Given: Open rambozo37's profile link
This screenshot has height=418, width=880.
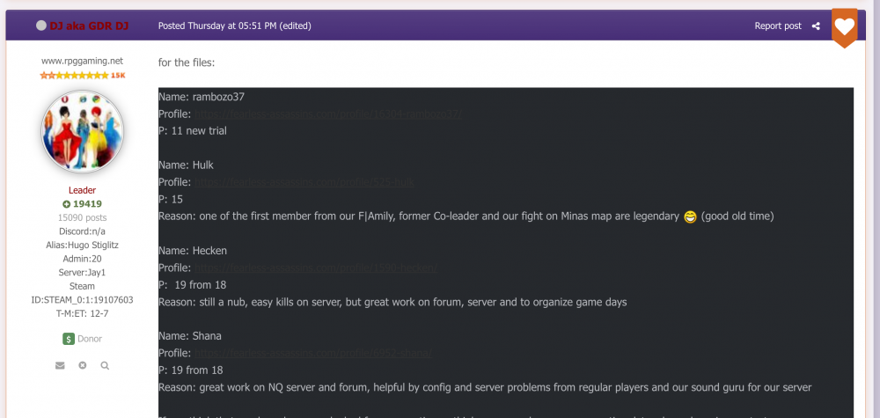Looking at the screenshot, I should click(x=327, y=114).
